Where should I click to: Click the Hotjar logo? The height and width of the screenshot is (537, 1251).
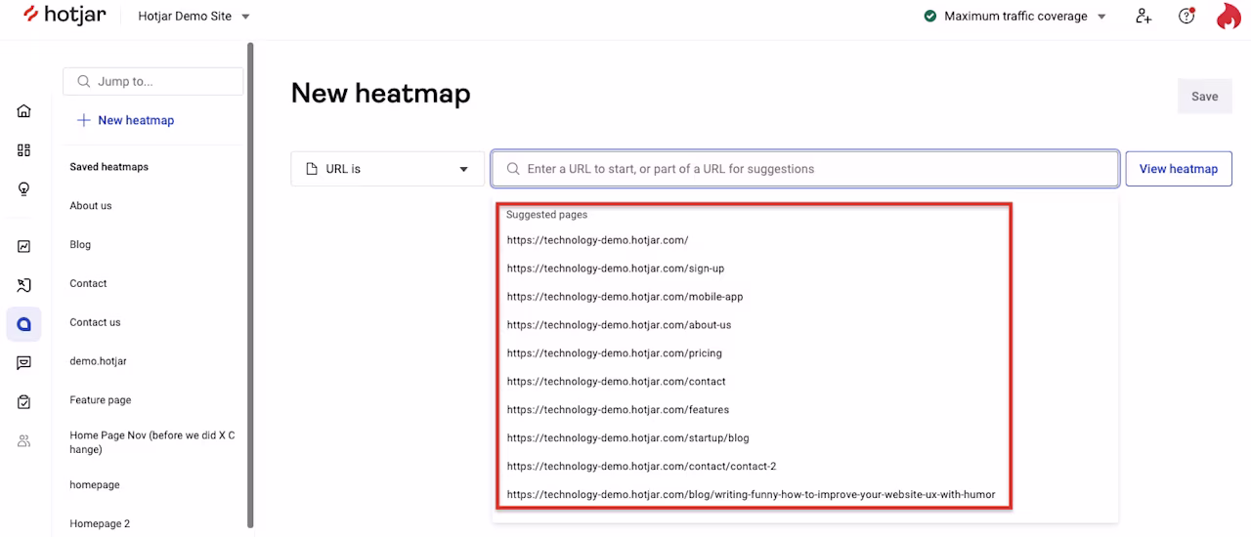pos(65,16)
